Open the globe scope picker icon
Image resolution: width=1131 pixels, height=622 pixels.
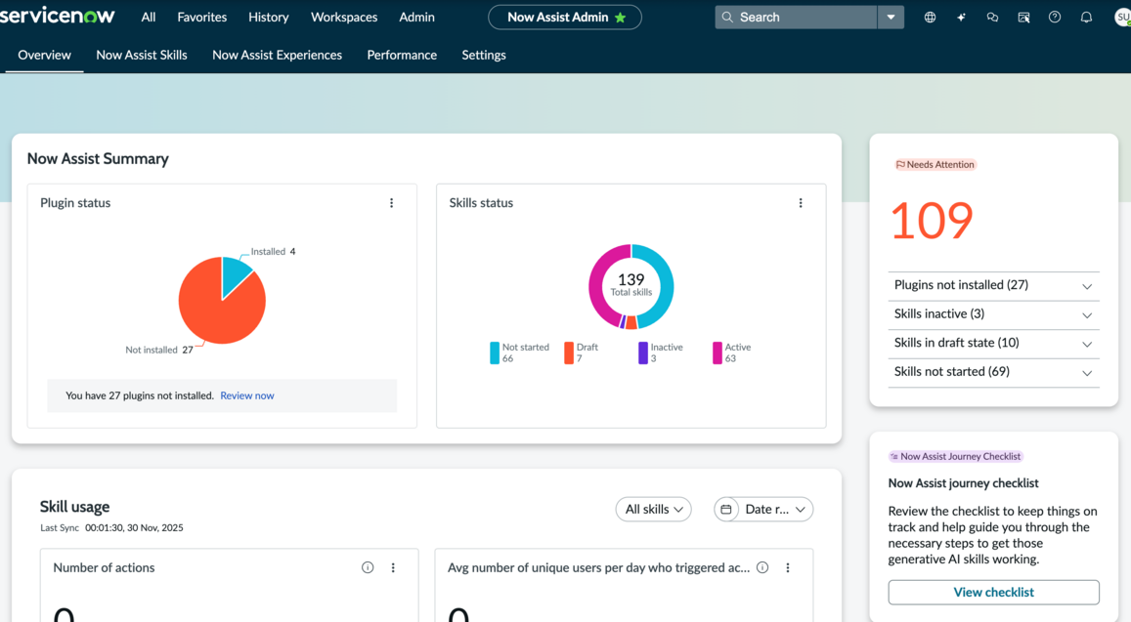pyautogui.click(x=930, y=18)
